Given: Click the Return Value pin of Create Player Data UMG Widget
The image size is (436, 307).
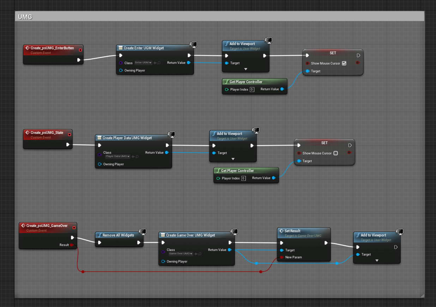Looking at the screenshot, I should tap(167, 153).
